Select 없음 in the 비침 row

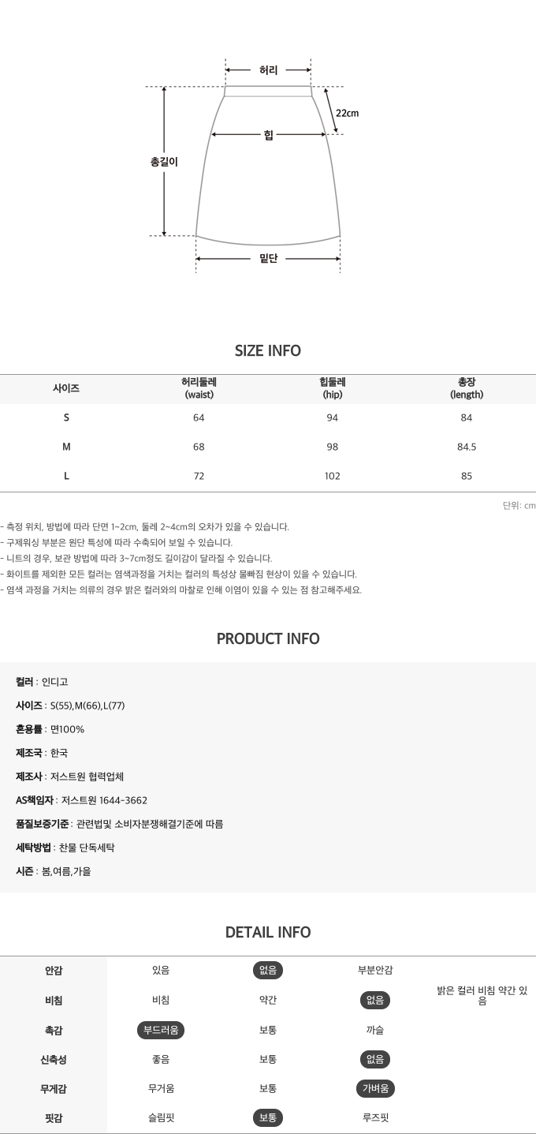click(375, 1001)
